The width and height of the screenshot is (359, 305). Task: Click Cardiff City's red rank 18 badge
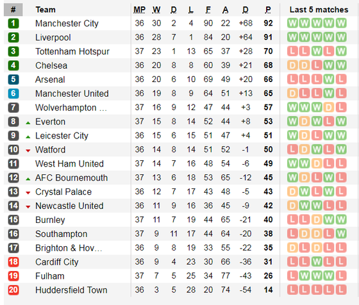13,262
